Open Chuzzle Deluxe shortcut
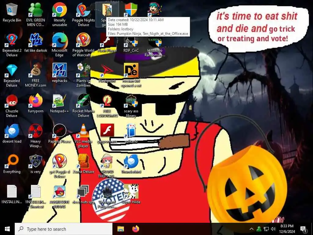Image resolution: width=313 pixels, height=235 pixels. (12, 106)
